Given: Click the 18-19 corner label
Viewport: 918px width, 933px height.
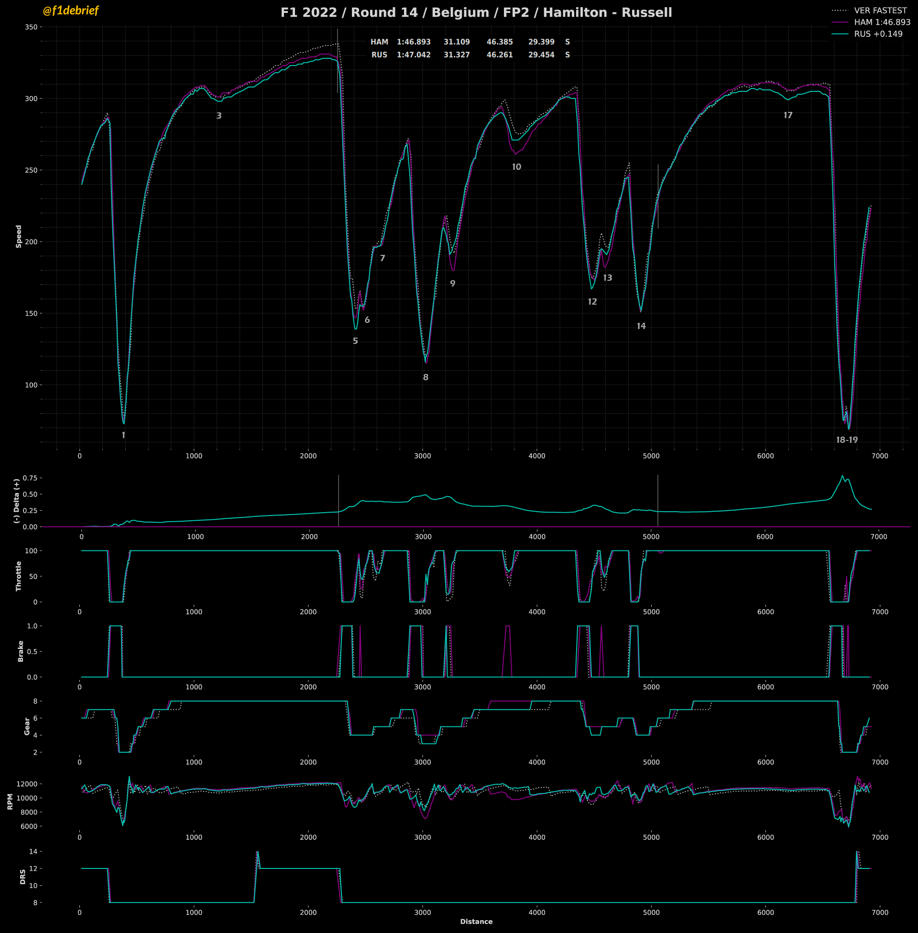Looking at the screenshot, I should coord(847,440).
